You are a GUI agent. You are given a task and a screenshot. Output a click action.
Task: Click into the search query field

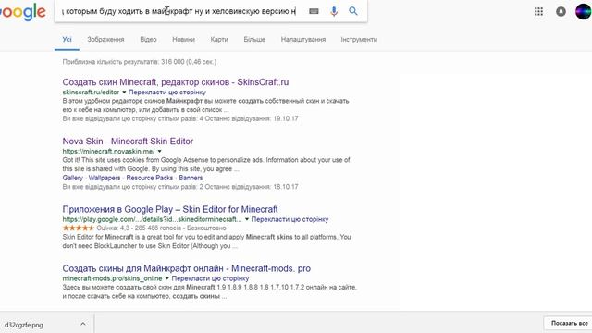[x=179, y=11]
